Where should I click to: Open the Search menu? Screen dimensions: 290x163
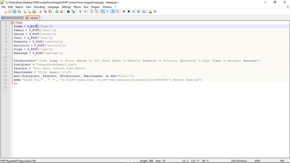pos(19,7)
